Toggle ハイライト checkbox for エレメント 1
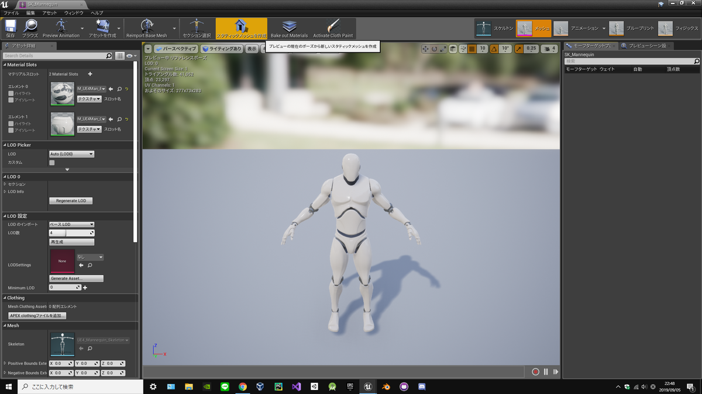702x394 pixels. pyautogui.click(x=11, y=124)
